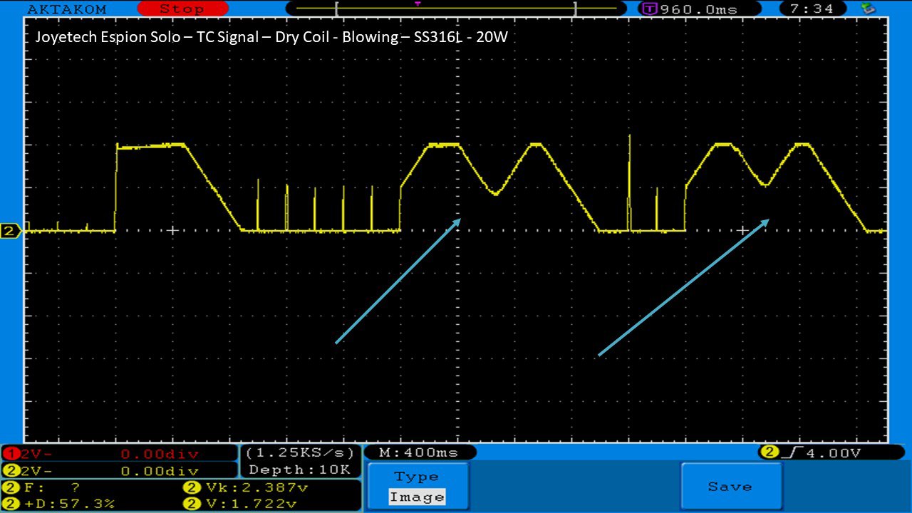Click the waveform memory position bar
Viewport: 912px width, 513px height.
coord(455,9)
